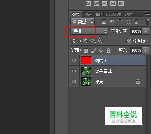151x134 pixels.
Task: Select the 图层 1 layer name
Action: click(100, 61)
